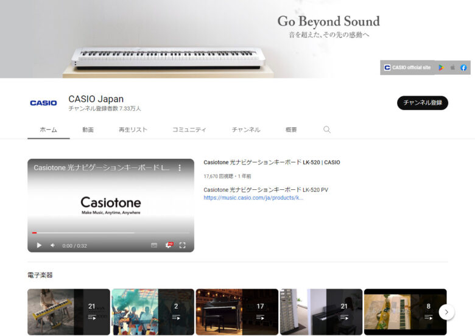Enter fullscreen on the video player
Screen dimensions: 475x336
(182, 245)
